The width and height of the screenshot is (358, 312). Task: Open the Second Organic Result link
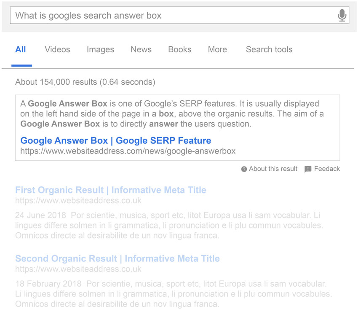(x=117, y=258)
